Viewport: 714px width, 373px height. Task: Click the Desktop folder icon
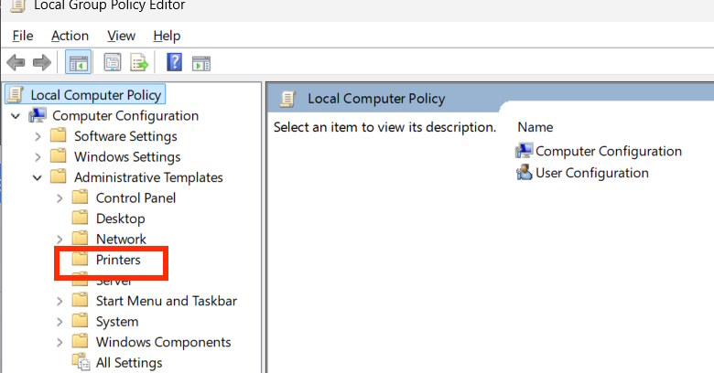point(81,218)
